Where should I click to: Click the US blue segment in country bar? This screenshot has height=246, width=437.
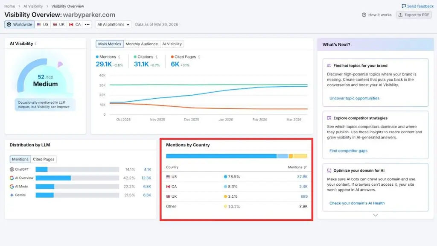221,156
